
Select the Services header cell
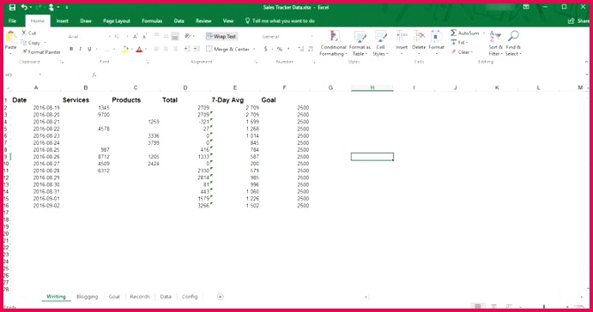click(86, 100)
